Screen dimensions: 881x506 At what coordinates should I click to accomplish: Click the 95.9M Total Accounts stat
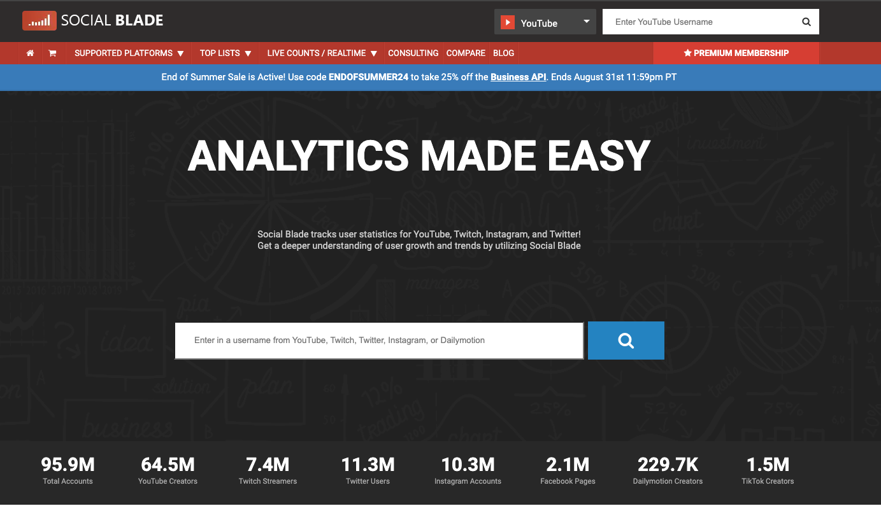[68, 470]
